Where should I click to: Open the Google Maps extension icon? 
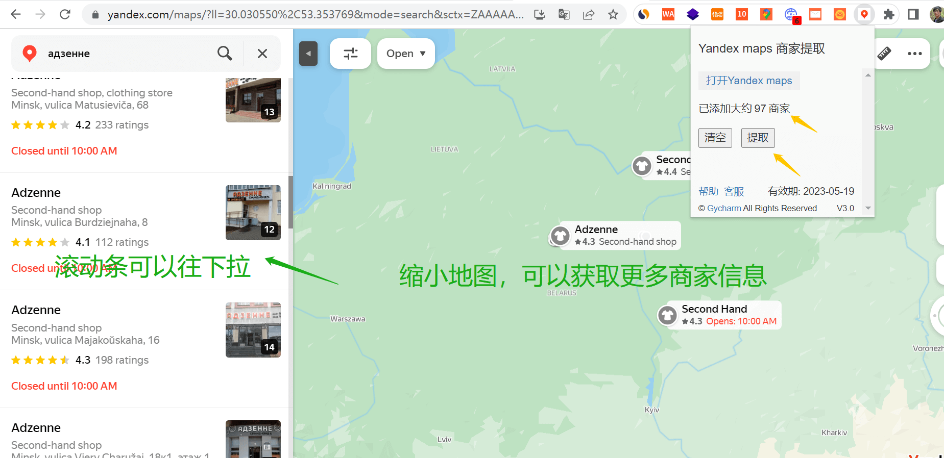(x=766, y=14)
